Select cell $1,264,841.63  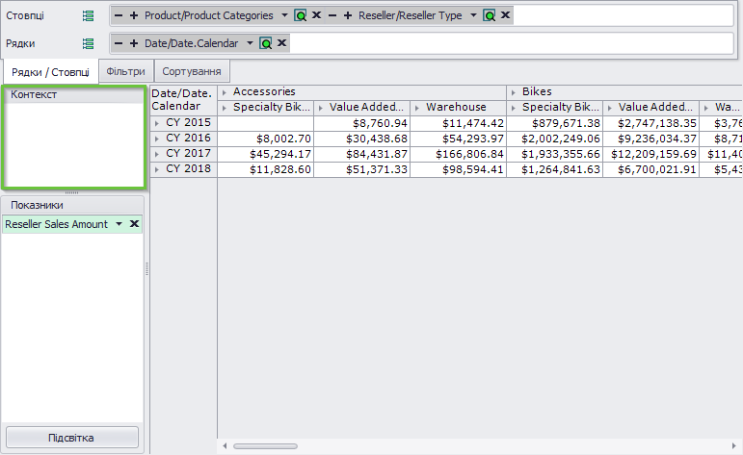coord(555,170)
